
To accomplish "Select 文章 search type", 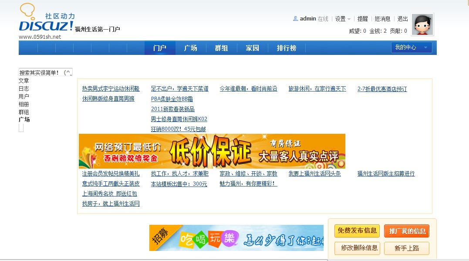I will 24,81.
